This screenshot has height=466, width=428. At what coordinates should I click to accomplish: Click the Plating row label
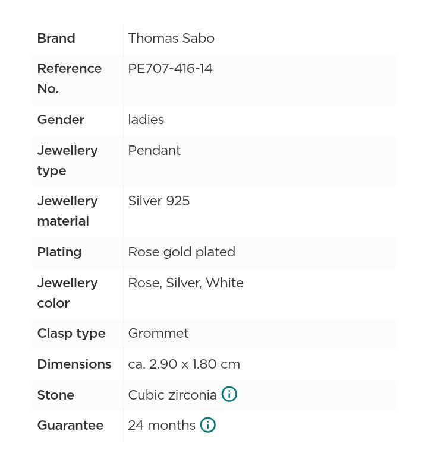[x=59, y=252]
